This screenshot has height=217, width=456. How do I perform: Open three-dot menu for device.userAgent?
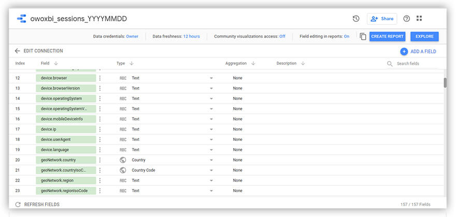point(99,139)
